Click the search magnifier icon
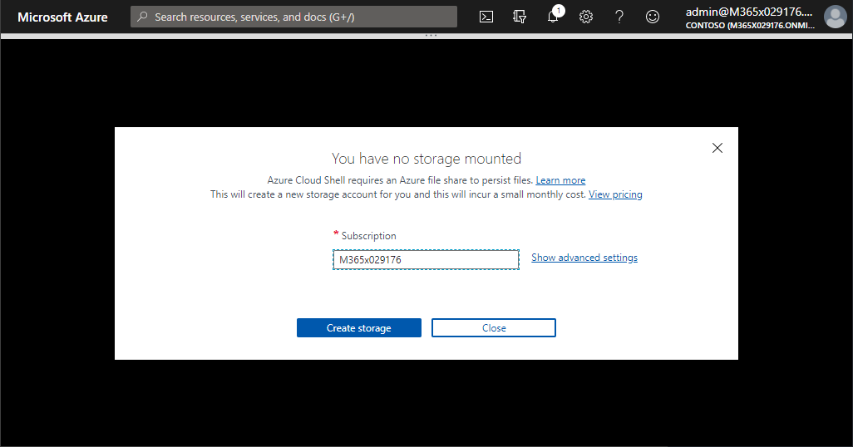 tap(142, 17)
